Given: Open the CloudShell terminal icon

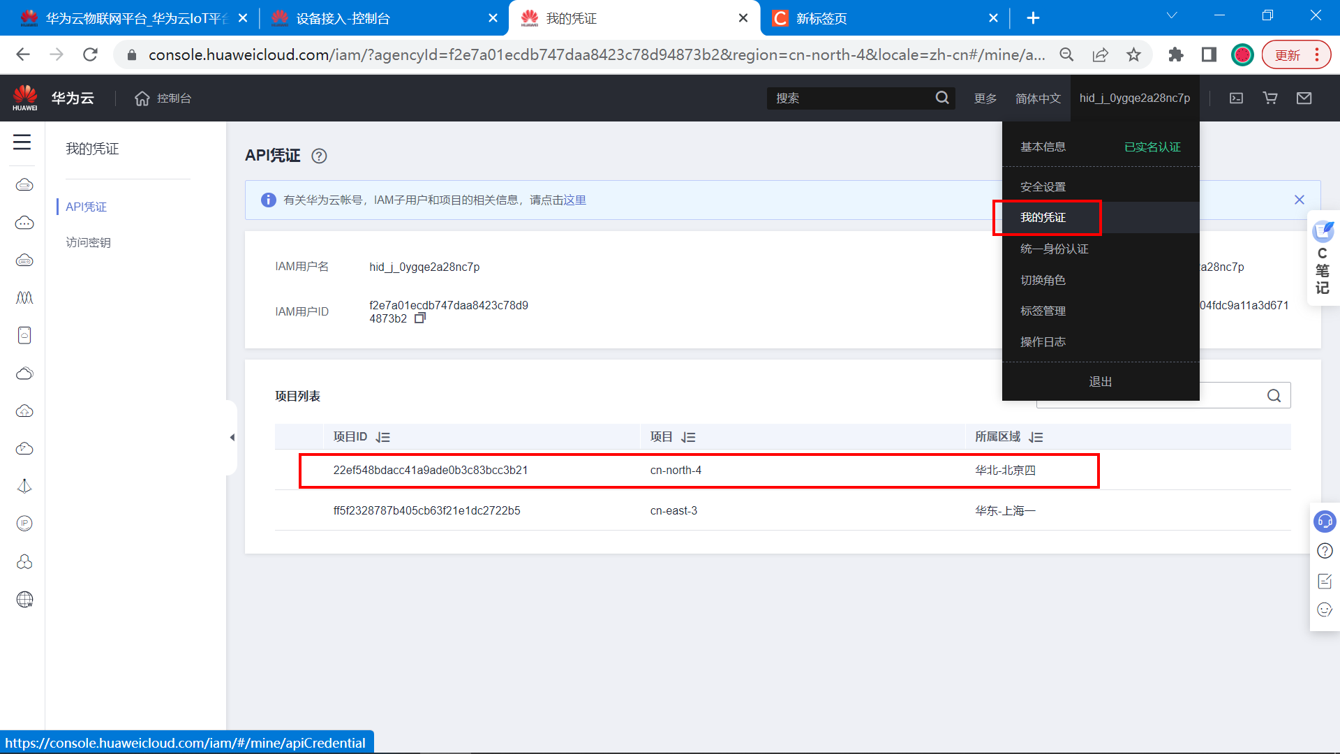Looking at the screenshot, I should pos(1236,98).
